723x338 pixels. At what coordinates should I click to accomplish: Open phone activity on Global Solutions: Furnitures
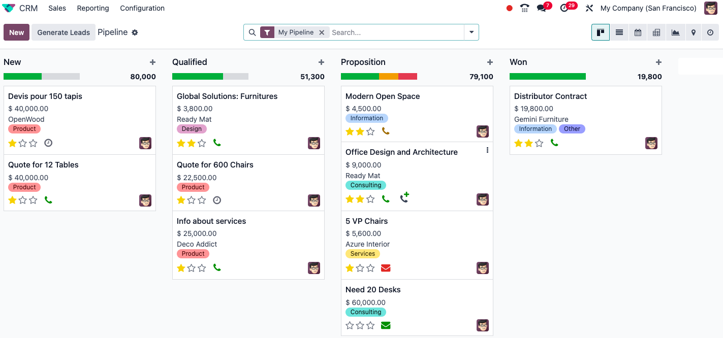point(217,143)
